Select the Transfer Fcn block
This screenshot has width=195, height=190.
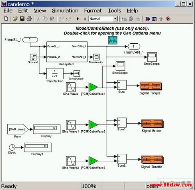[x=55, y=74]
